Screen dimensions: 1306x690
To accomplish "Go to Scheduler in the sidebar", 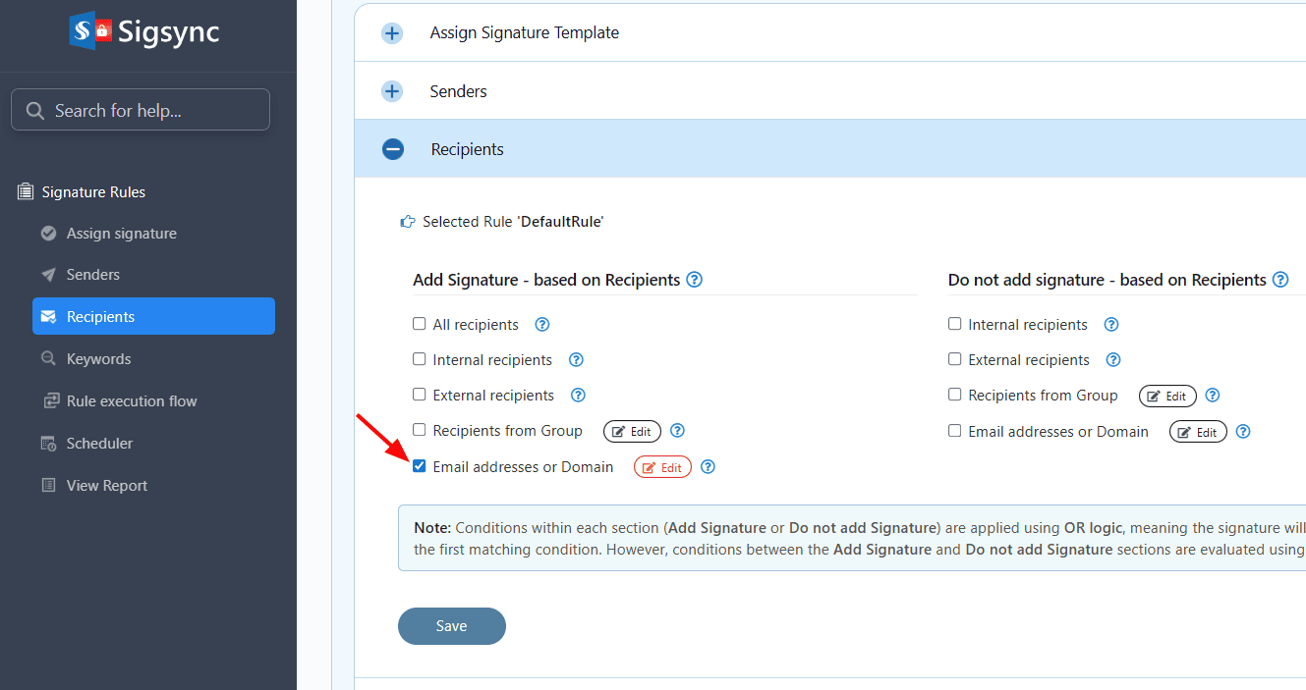I will tap(99, 444).
